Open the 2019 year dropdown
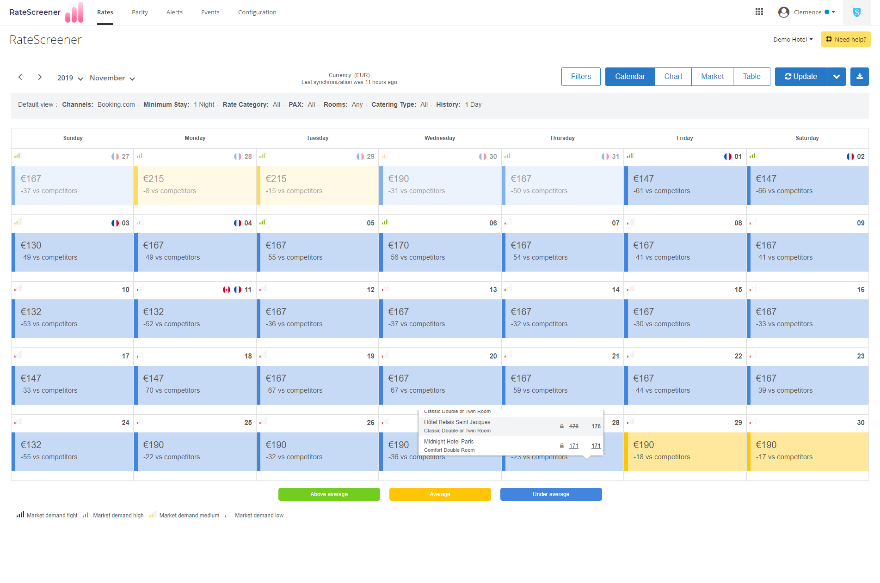This screenshot has width=880, height=583. click(x=70, y=78)
